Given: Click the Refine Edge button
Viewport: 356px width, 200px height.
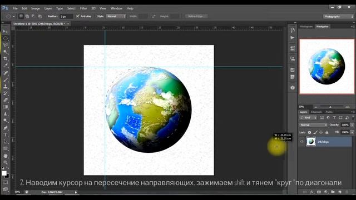Looking at the screenshot, I should (x=196, y=16).
